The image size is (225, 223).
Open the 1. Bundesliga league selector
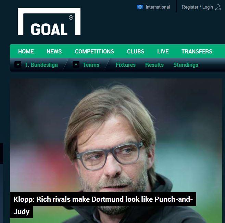(x=41, y=65)
